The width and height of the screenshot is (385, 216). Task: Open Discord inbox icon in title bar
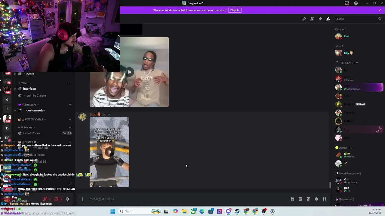click(346, 3)
